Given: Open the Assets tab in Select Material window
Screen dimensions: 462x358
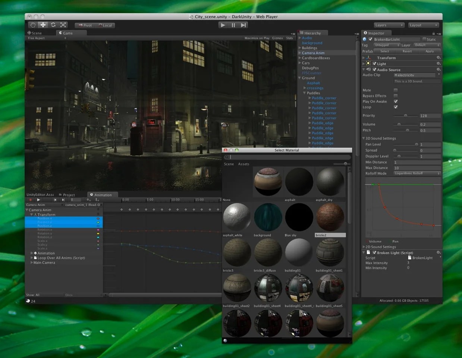Looking at the screenshot, I should tap(243, 164).
